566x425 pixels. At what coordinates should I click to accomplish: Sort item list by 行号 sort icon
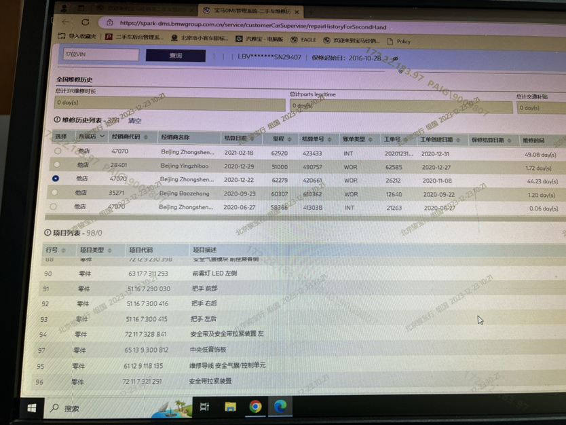pos(64,251)
